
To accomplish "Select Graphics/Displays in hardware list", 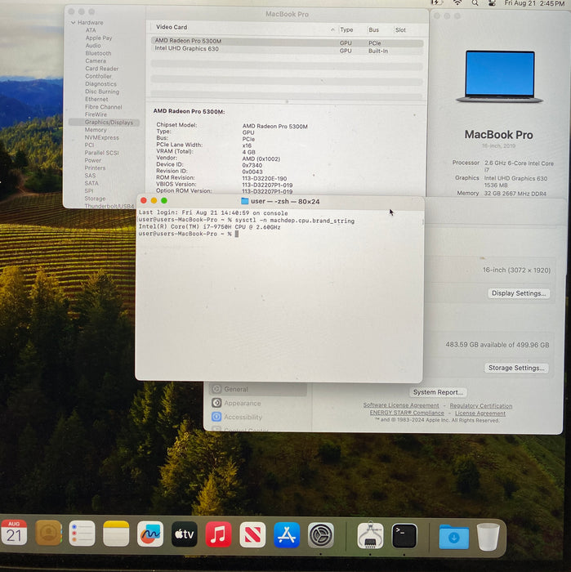I will [x=104, y=123].
